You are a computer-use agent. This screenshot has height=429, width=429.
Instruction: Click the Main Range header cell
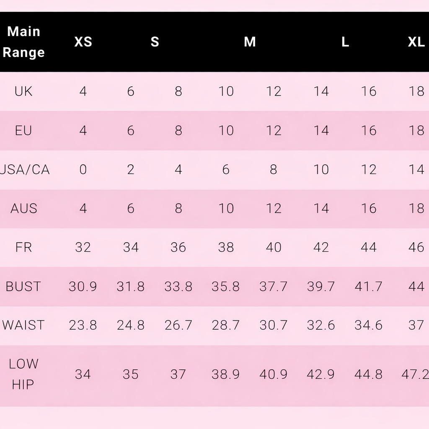pos(23,42)
